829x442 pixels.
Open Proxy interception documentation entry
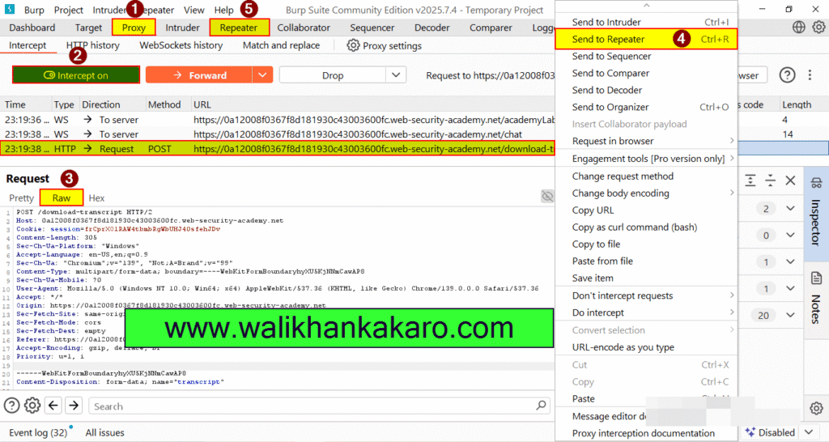(646, 433)
